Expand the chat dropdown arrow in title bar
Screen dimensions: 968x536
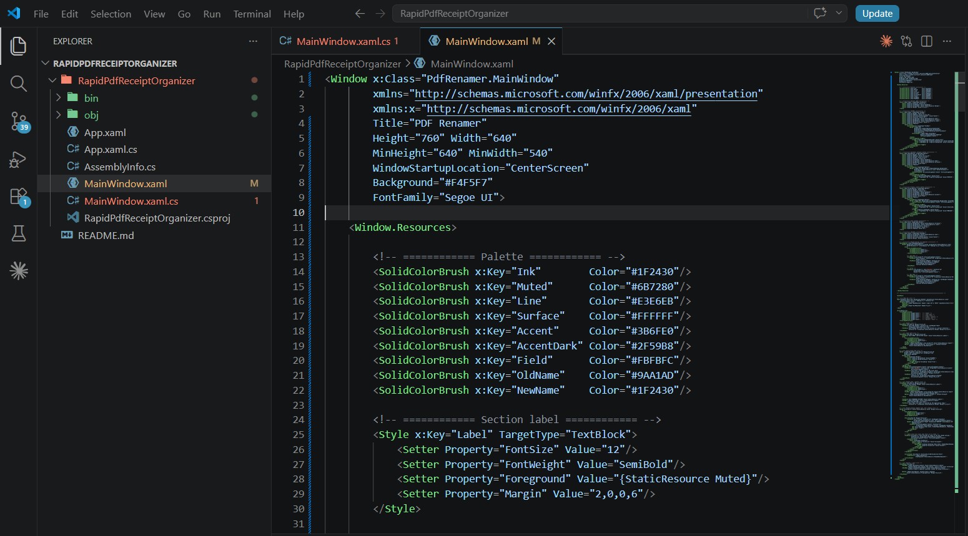point(839,13)
